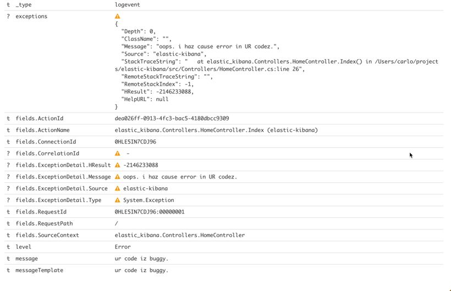The height and width of the screenshot is (291, 451).
Task: Click the Error value in level row
Action: tap(123, 247)
